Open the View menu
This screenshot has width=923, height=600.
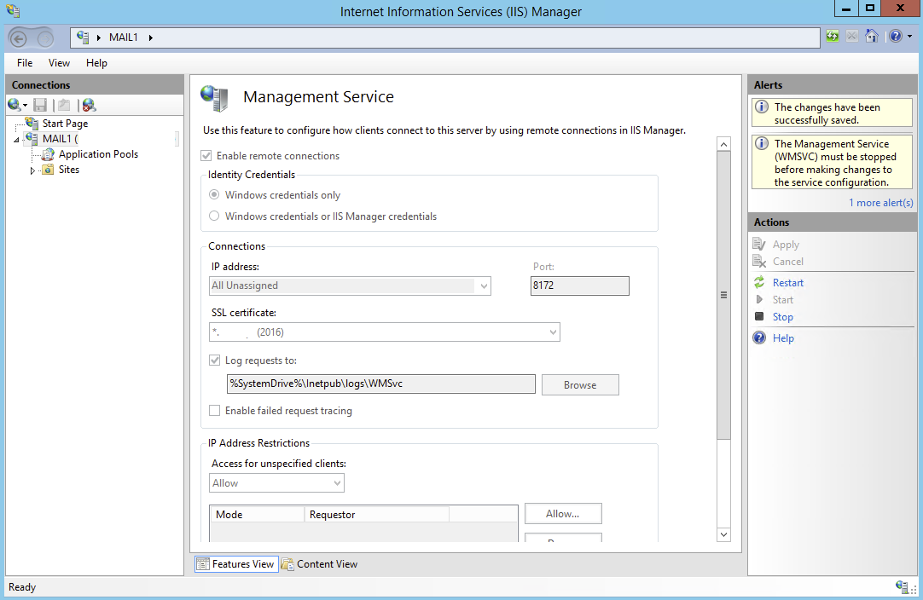pos(58,62)
